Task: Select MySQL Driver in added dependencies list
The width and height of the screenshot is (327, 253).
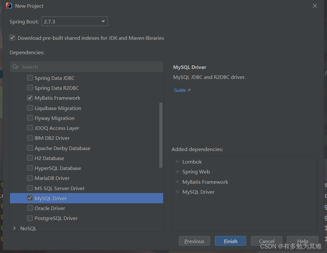Action: (x=198, y=192)
